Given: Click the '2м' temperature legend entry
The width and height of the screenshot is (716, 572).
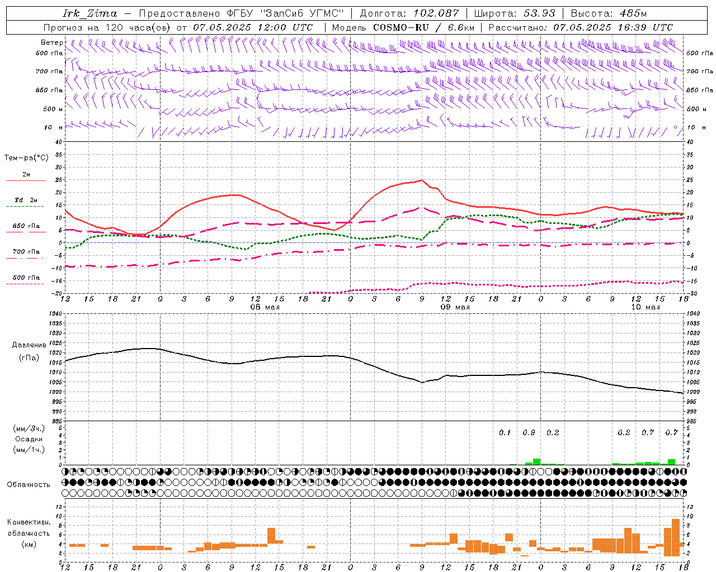Looking at the screenshot, I should pos(26,174).
